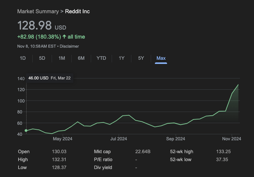Choose the 6M time range tab
254x177 pixels.
pos(81,58)
